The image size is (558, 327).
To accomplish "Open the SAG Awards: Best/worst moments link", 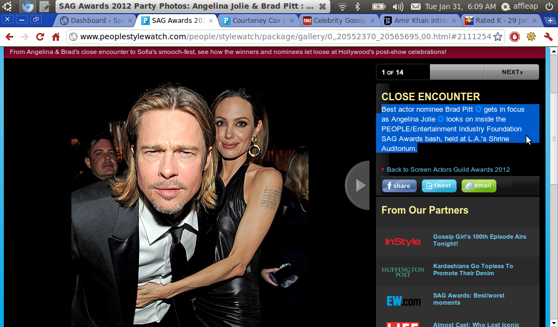I will (x=469, y=299).
